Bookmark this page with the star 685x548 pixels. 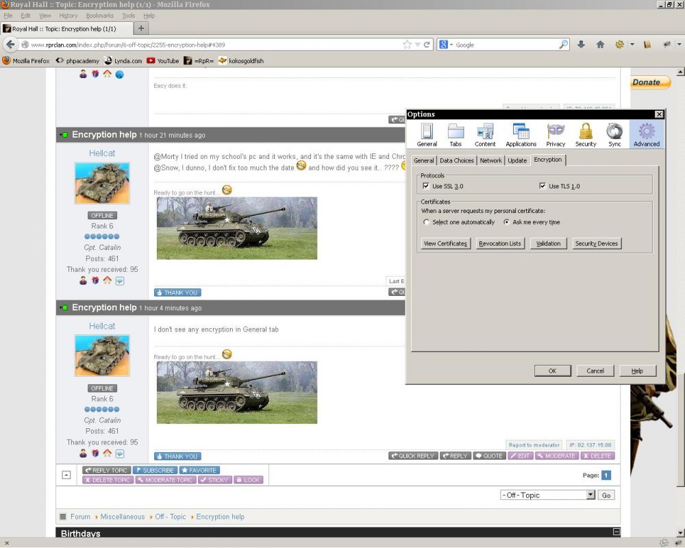point(407,45)
